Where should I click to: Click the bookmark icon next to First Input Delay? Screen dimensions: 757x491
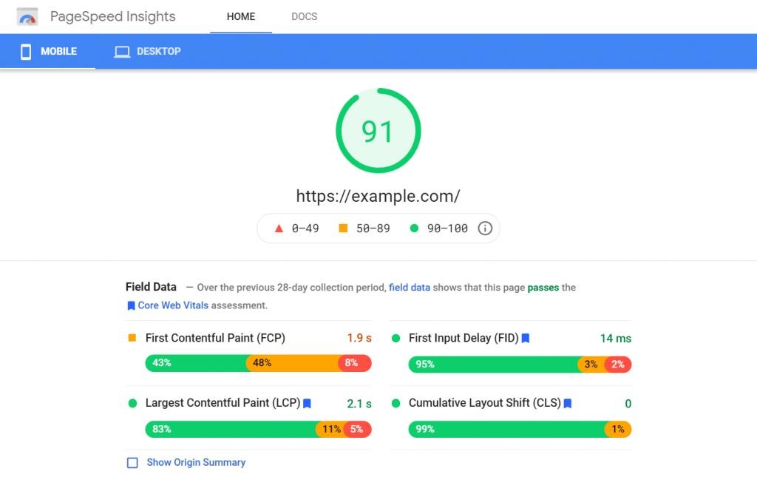[x=526, y=339]
